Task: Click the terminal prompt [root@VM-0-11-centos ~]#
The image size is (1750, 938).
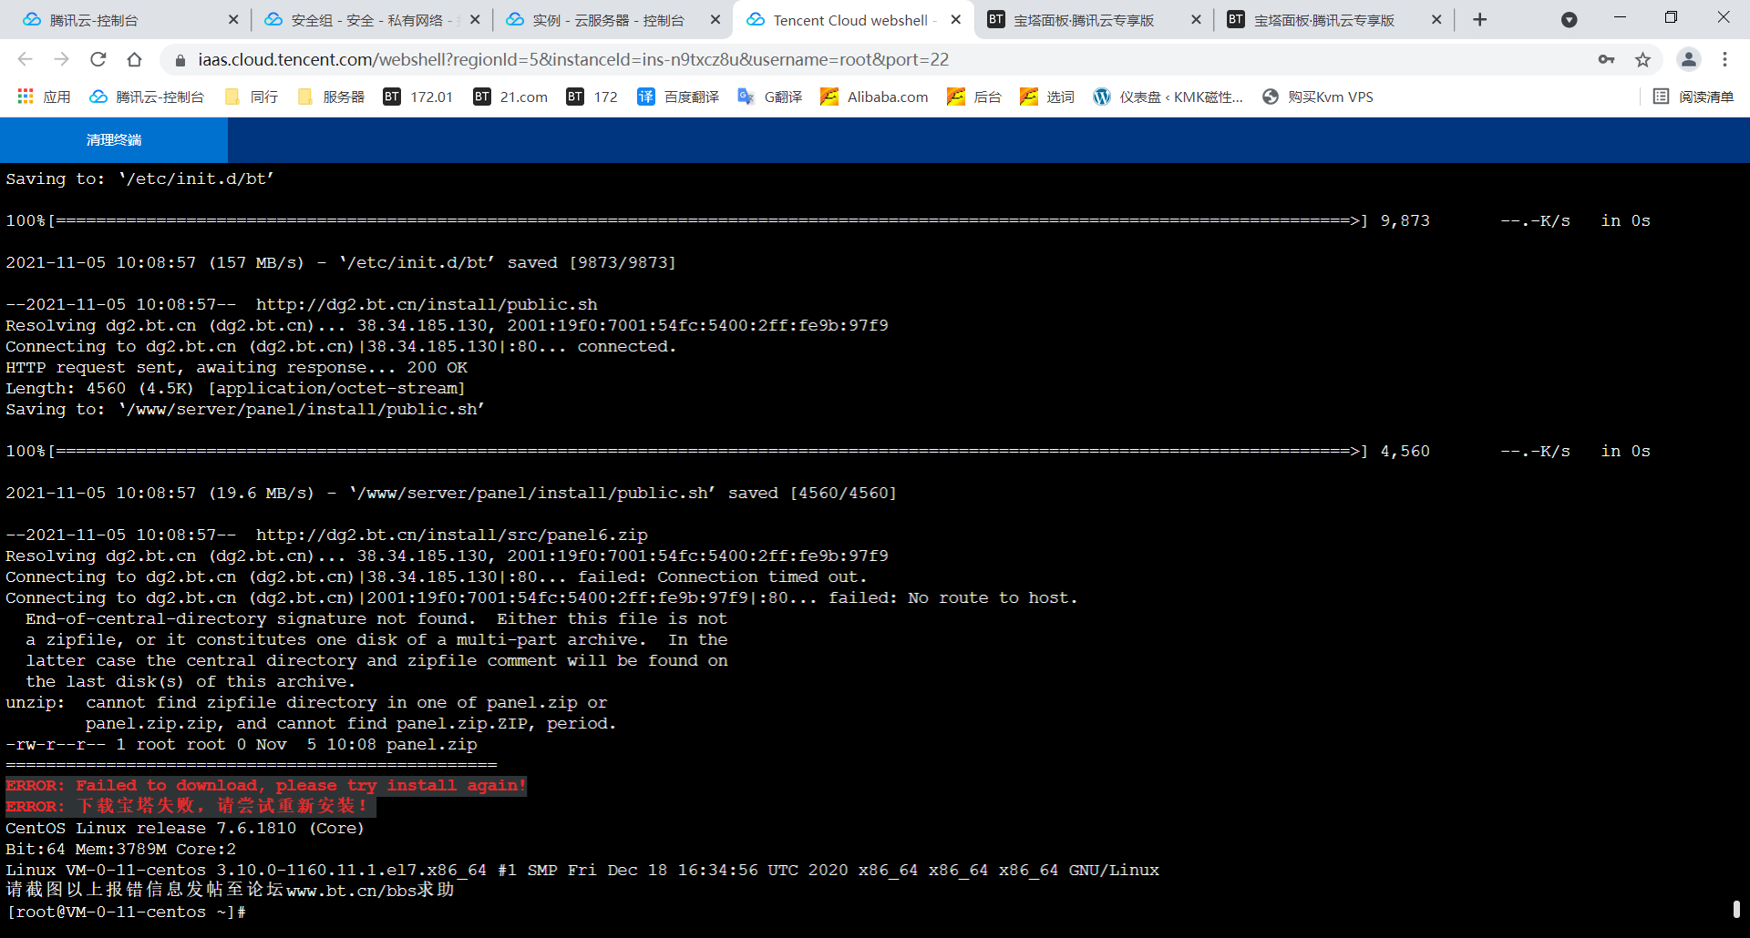Action: coord(126,912)
